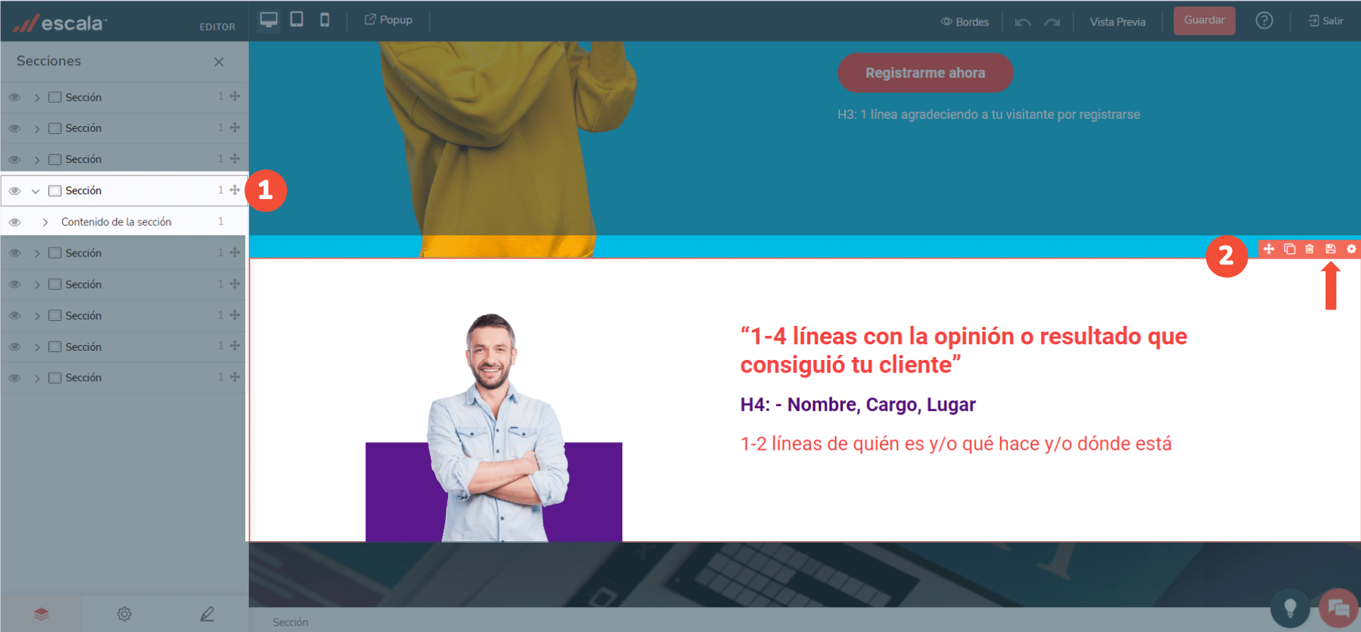Screen dimensions: 1361x632
Task: Open Vista Previa
Action: coord(1118,22)
